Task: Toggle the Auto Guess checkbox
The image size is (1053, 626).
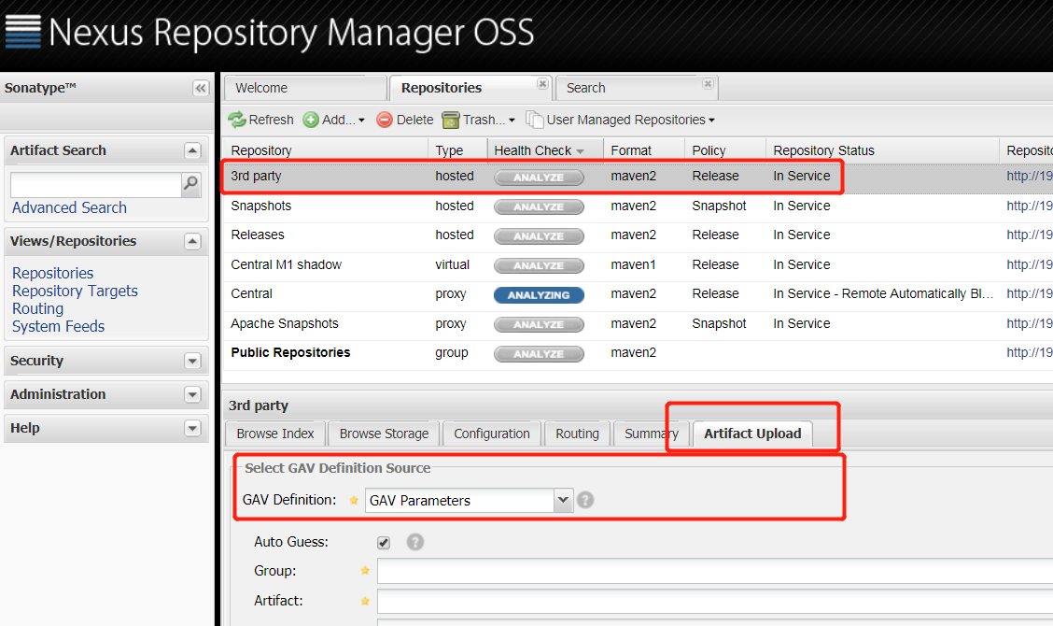Action: [384, 543]
